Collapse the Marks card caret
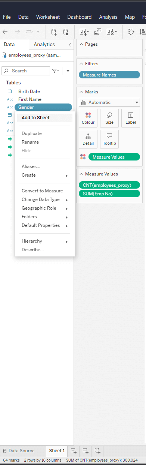The image size is (146, 465). pyautogui.click(x=81, y=92)
